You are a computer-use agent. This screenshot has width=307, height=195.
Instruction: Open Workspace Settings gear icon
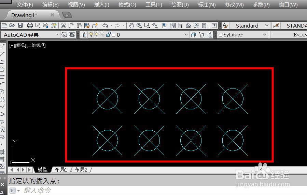click(64, 35)
